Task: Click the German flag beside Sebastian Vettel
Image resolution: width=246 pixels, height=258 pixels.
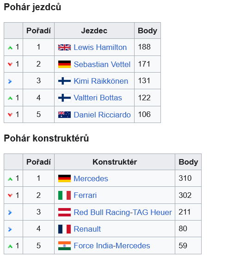Action: (64, 64)
